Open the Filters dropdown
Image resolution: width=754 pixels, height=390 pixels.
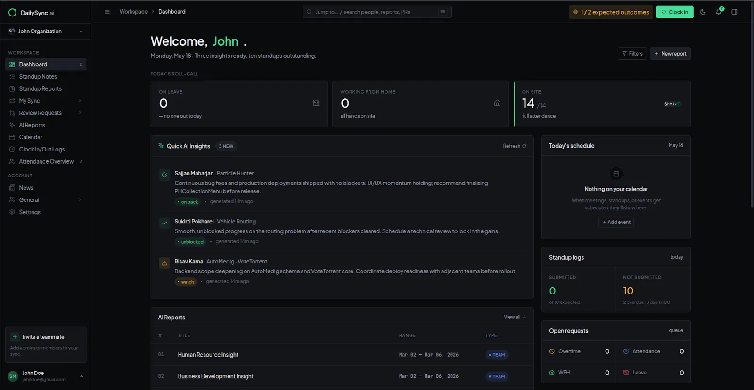tap(632, 54)
